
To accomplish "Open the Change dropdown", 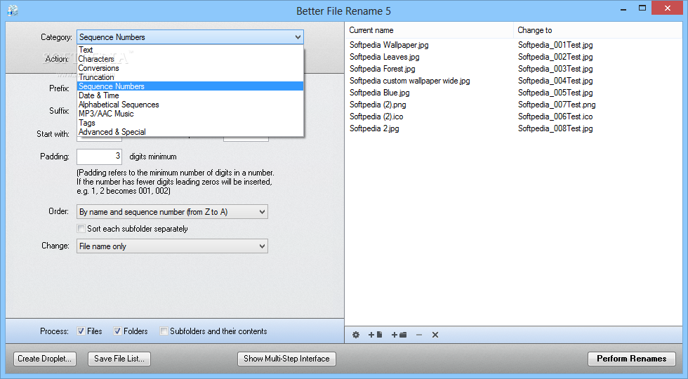I will [x=172, y=246].
